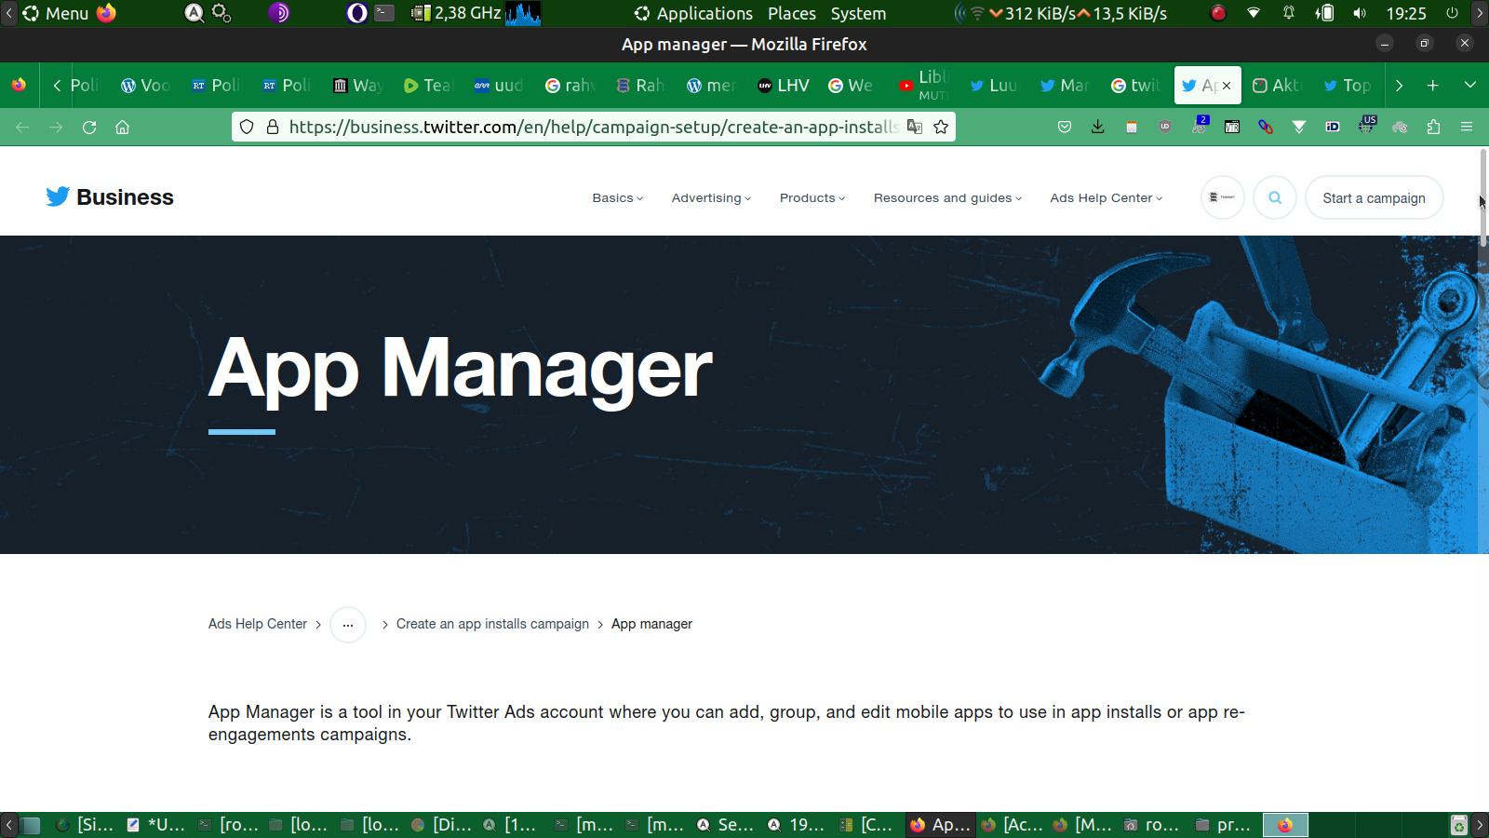Switch to the Tea tab
The width and height of the screenshot is (1489, 838).
(428, 86)
